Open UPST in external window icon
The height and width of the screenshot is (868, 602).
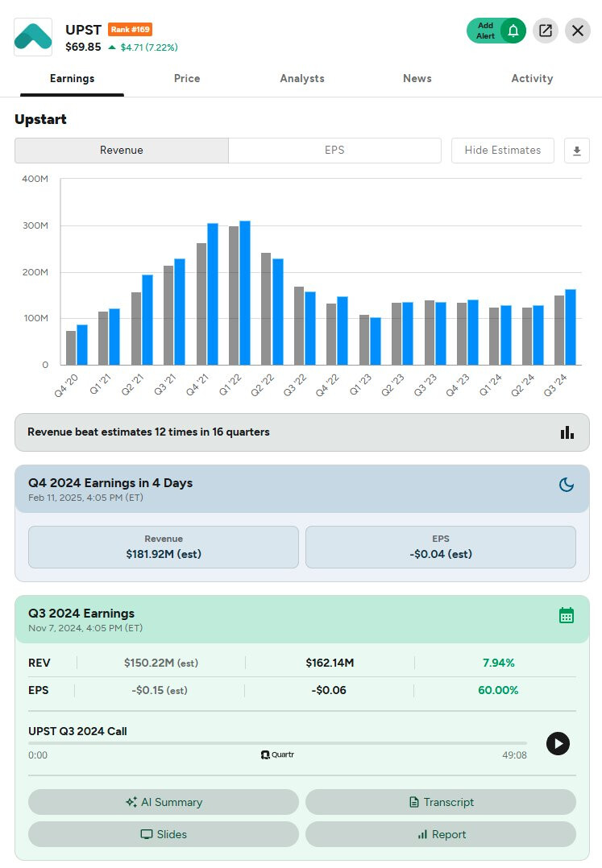click(x=546, y=31)
